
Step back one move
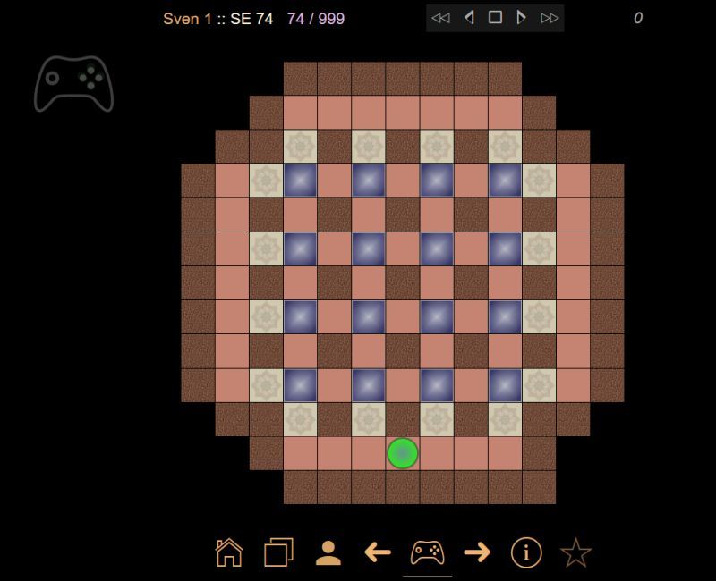tap(468, 18)
